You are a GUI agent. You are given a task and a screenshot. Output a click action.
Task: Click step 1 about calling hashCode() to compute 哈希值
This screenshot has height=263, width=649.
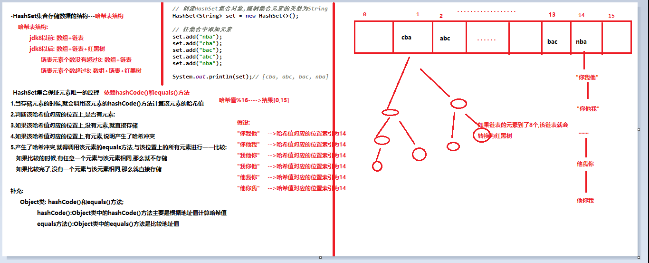point(107,103)
